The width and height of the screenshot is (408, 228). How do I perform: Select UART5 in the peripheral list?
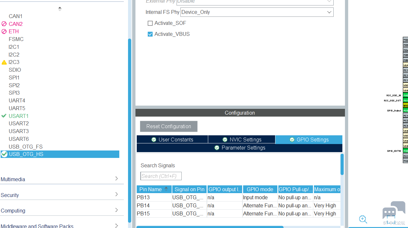coord(17,108)
